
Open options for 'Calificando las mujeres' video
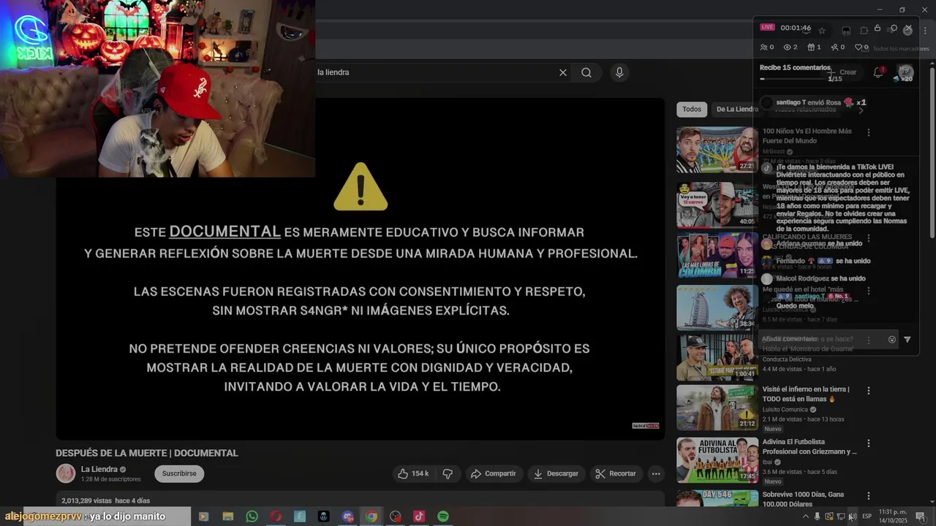coord(869,238)
